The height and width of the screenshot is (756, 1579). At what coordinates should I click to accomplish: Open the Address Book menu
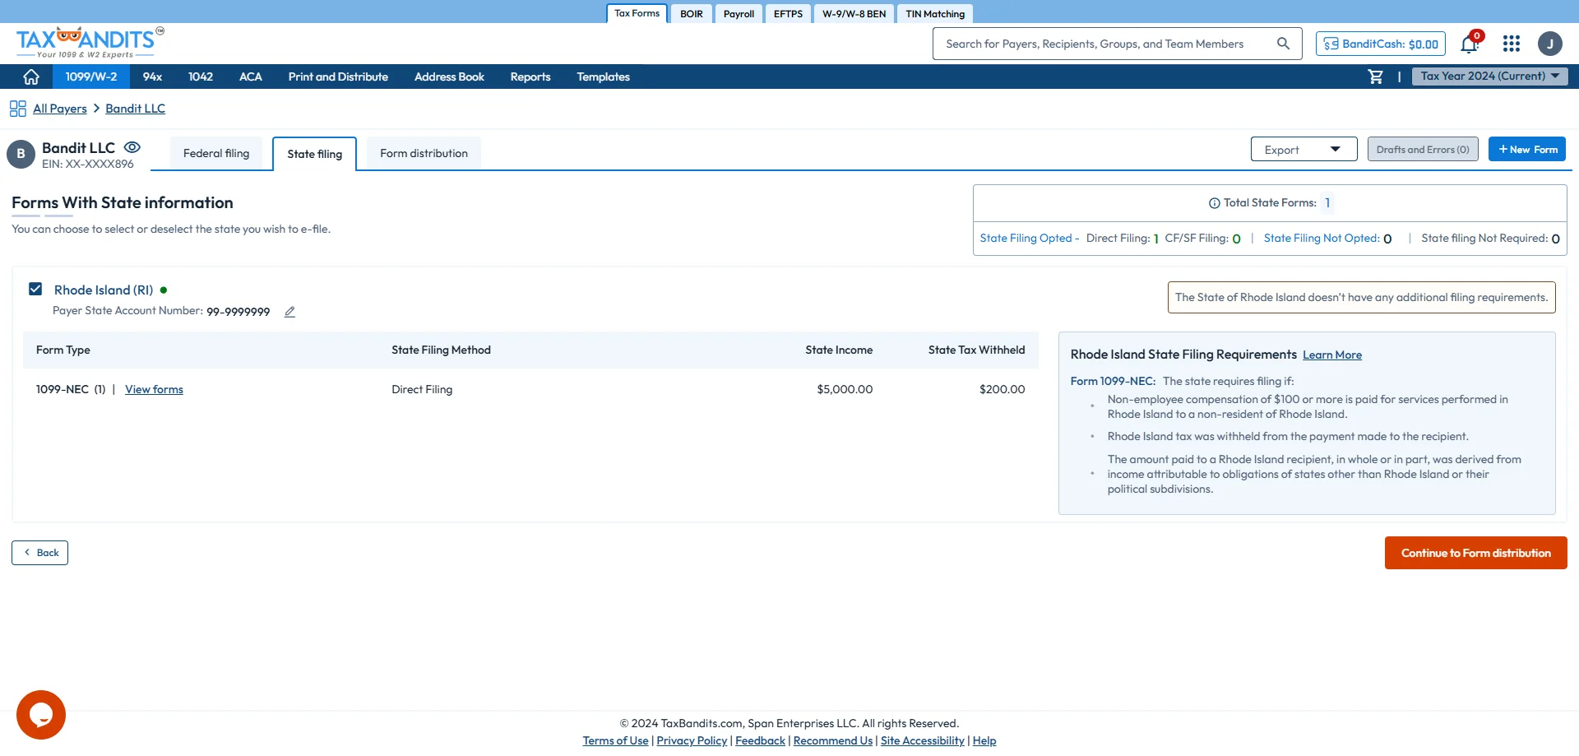pyautogui.click(x=449, y=77)
